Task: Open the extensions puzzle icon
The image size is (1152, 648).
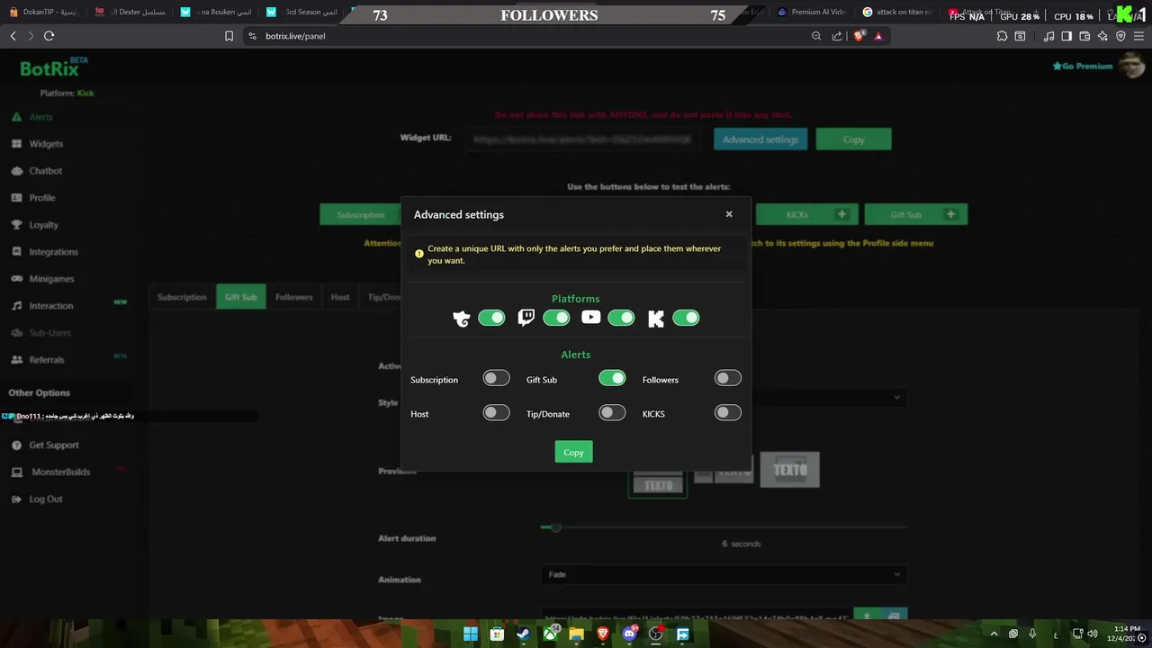Action: point(1002,36)
